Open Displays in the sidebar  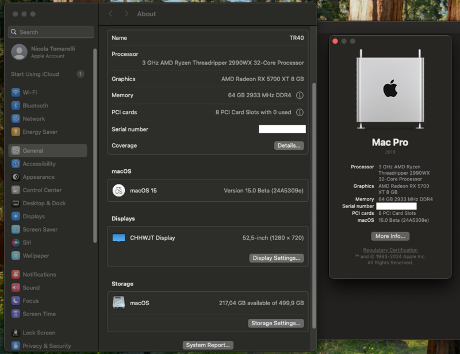(x=33, y=217)
